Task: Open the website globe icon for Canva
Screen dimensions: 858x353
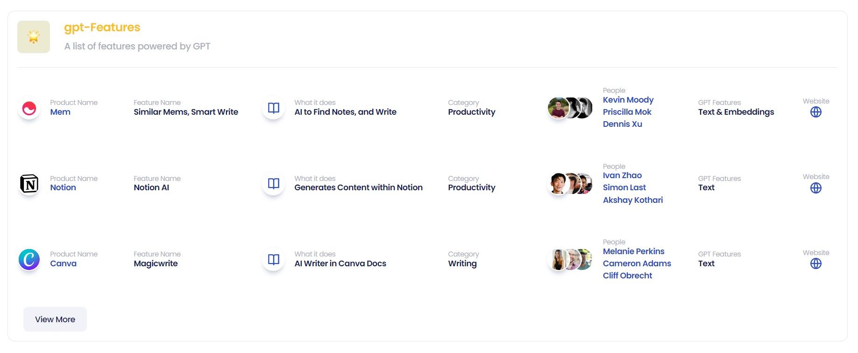Action: point(815,263)
